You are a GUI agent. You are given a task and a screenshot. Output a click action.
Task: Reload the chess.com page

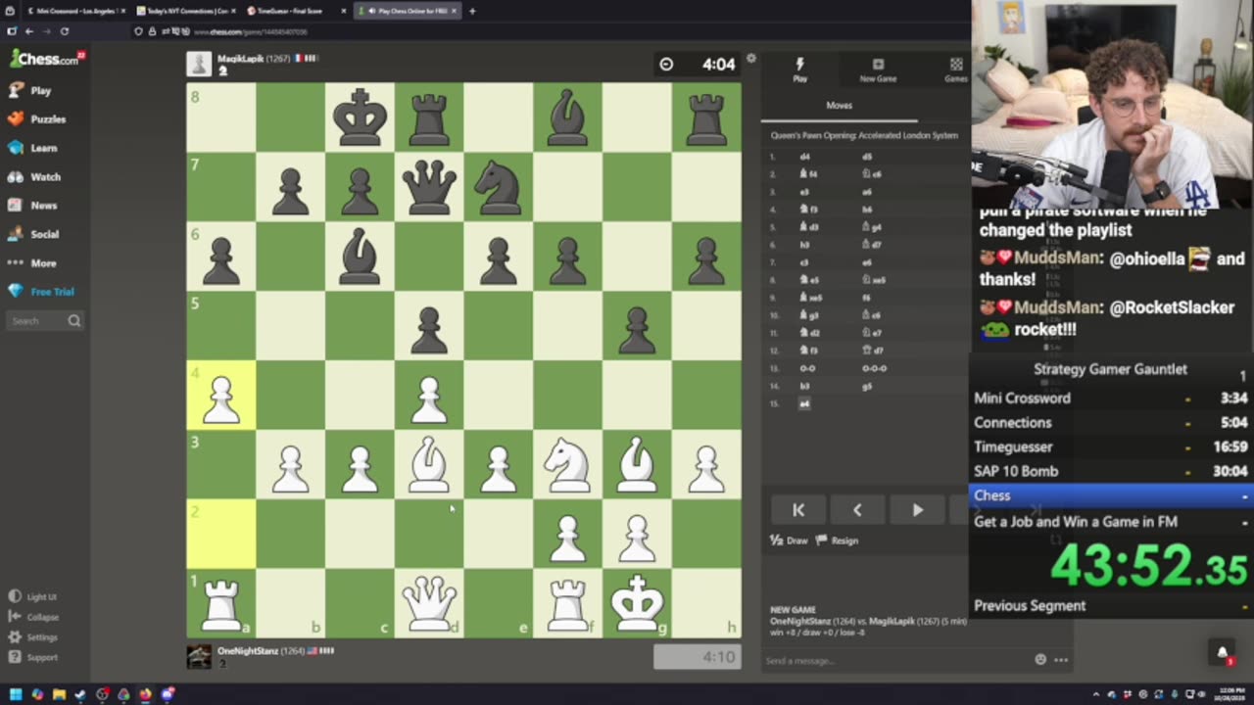pyautogui.click(x=64, y=31)
